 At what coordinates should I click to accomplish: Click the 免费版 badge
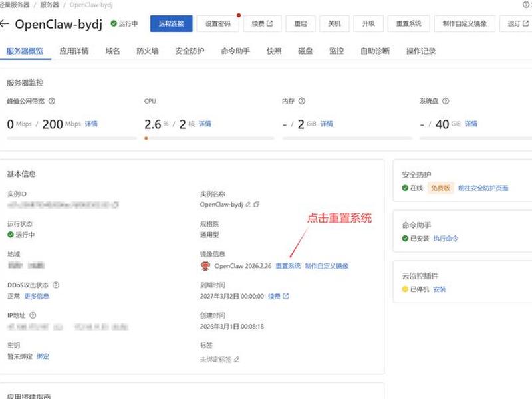440,188
